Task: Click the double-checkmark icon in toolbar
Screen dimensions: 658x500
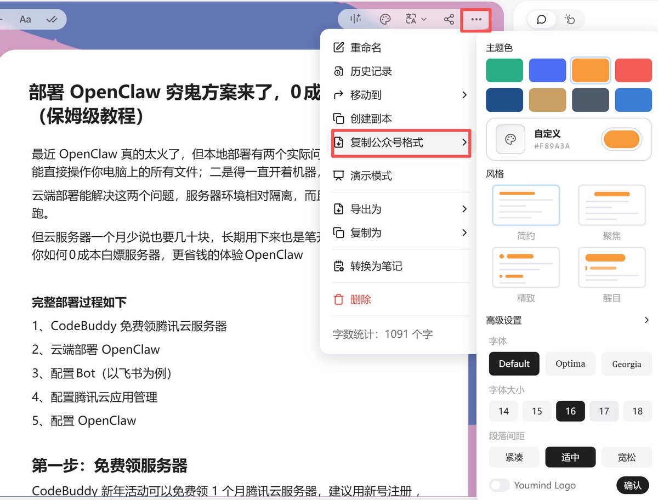Action: pyautogui.click(x=52, y=19)
